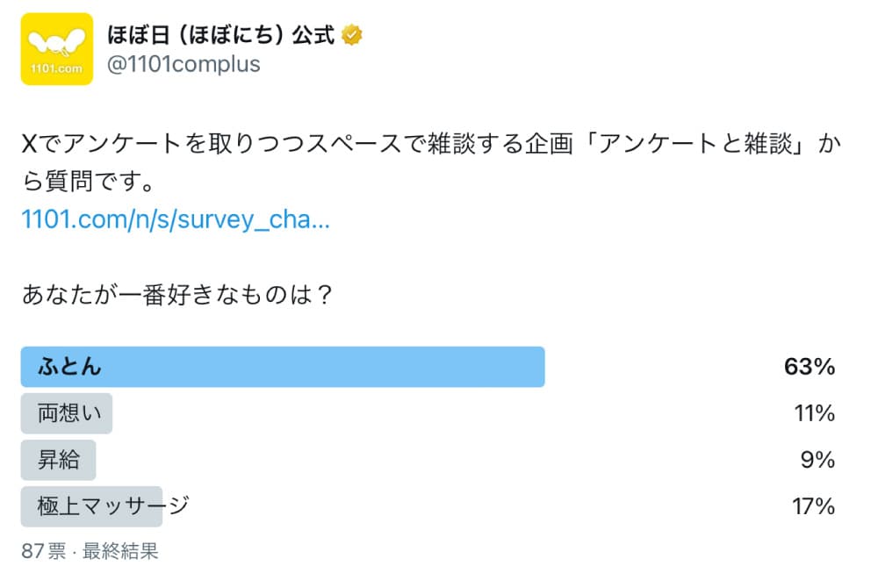
Task: Click the 63% result for ふとん
Action: point(809,367)
